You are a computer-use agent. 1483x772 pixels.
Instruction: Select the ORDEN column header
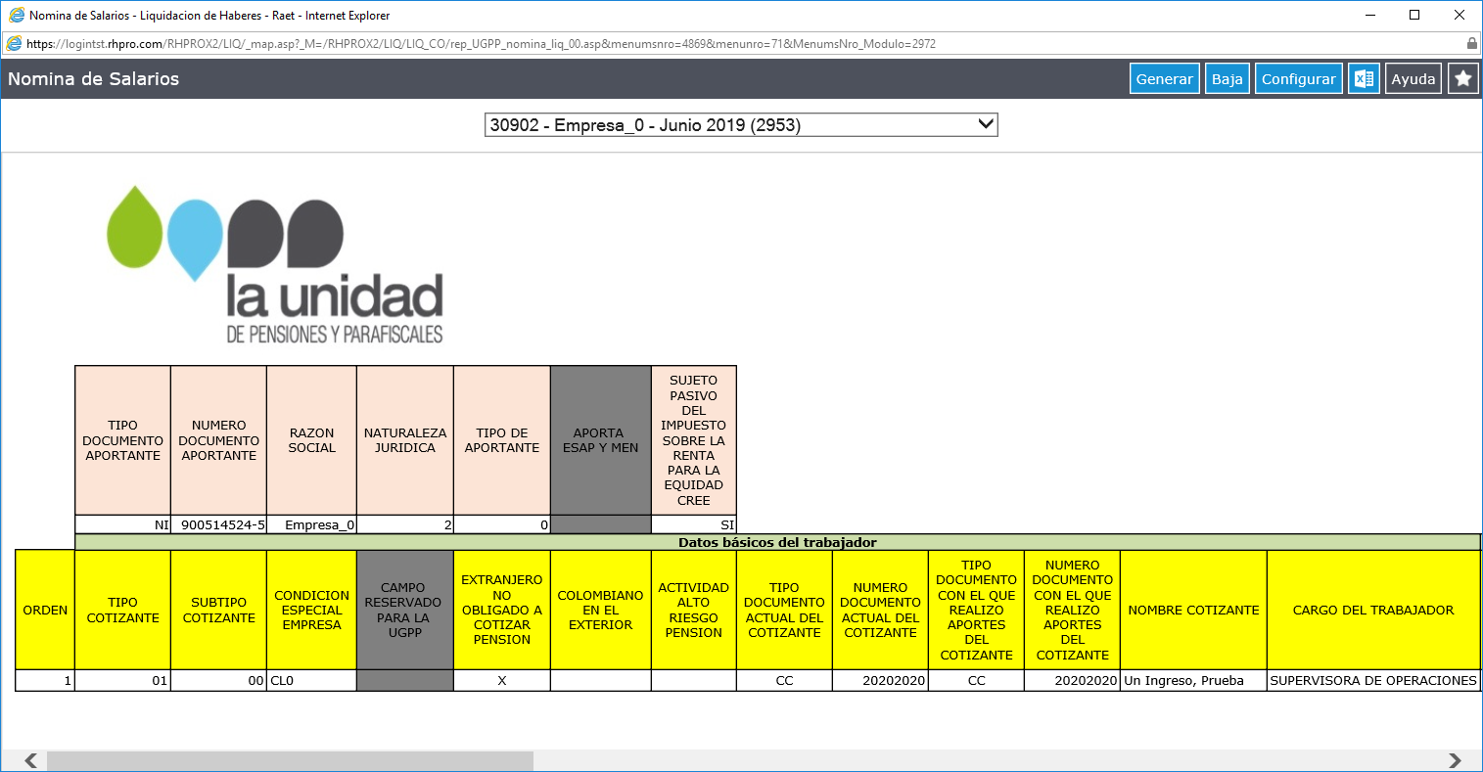[x=45, y=610]
